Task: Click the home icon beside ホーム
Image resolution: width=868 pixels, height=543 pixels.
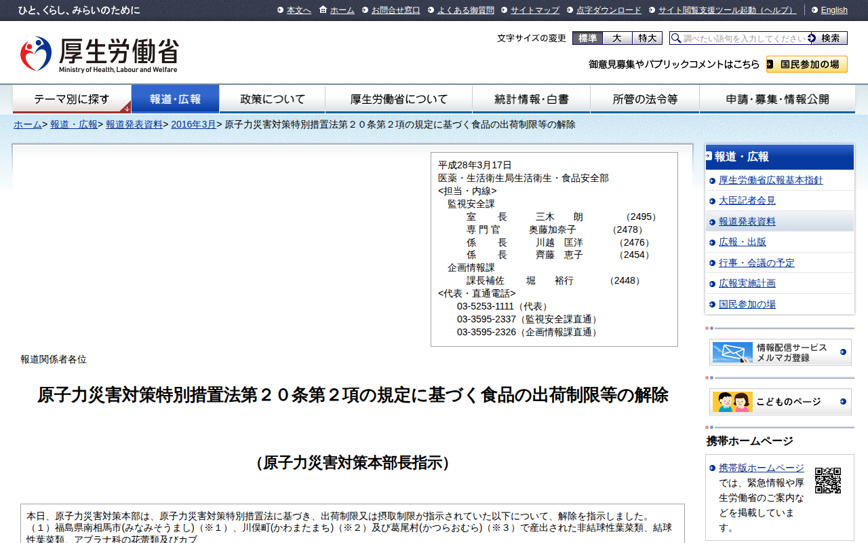Action: [x=323, y=10]
